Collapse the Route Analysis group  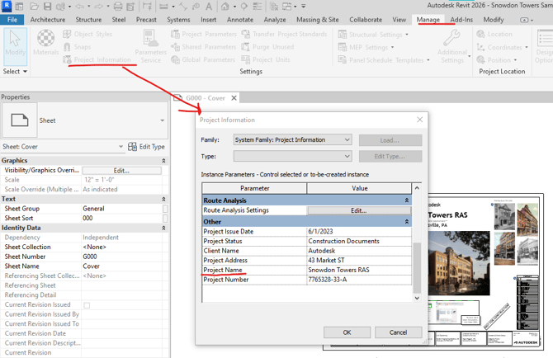pos(407,200)
